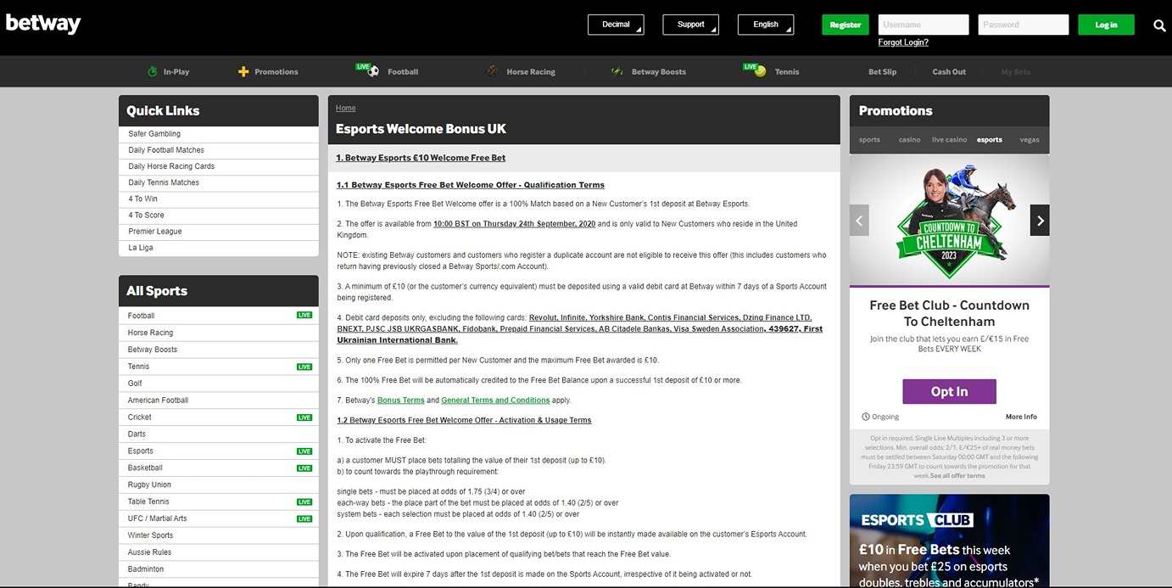Select Esports in All Sports list
The height and width of the screenshot is (588, 1172).
point(219,451)
